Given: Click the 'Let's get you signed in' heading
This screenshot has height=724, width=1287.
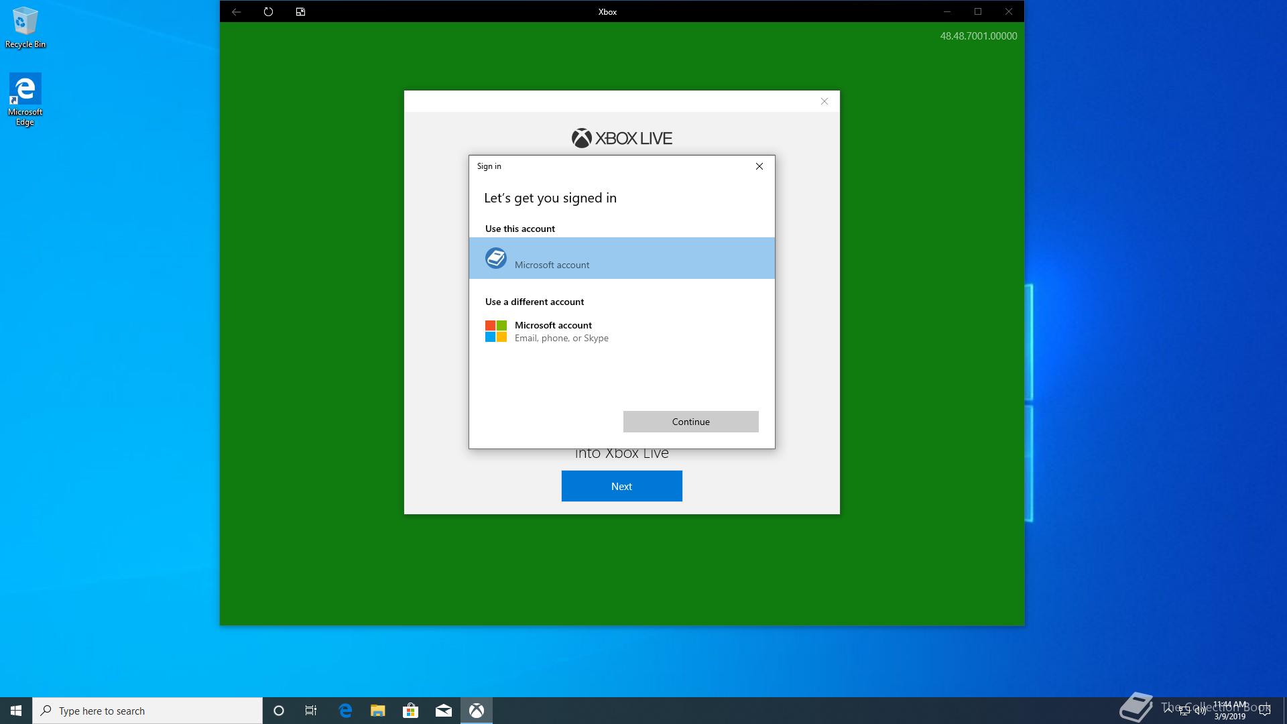Looking at the screenshot, I should click(550, 198).
